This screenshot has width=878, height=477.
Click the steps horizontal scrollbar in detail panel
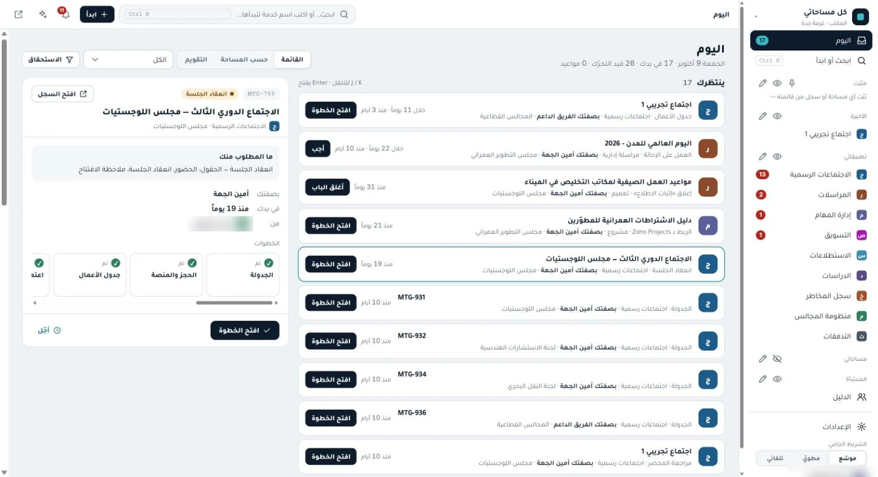[x=234, y=303]
